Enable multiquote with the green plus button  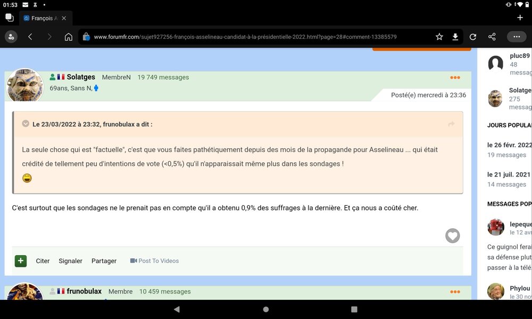pos(20,261)
